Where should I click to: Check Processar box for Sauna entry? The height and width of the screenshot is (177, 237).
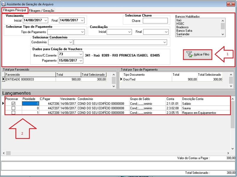point(13,108)
